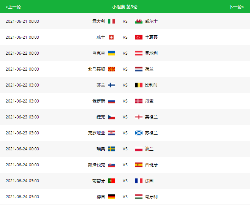Open team link 英格兰
250x205 pixels.
[x=151, y=117]
